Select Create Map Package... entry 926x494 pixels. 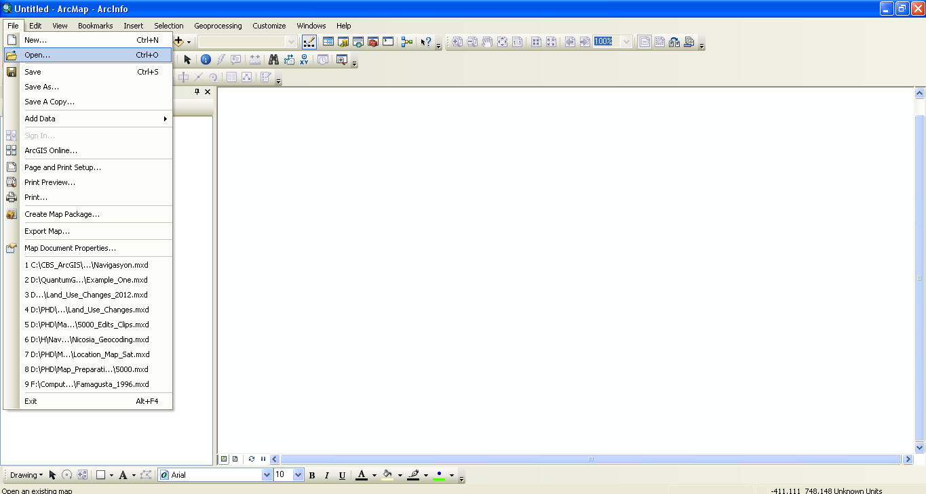click(x=62, y=214)
